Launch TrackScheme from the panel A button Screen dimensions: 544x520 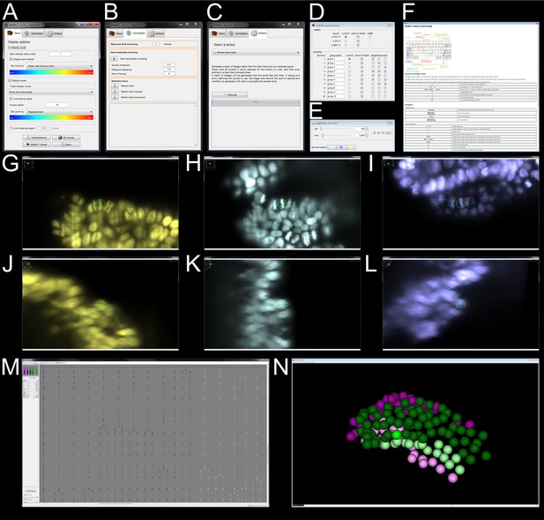click(37, 137)
